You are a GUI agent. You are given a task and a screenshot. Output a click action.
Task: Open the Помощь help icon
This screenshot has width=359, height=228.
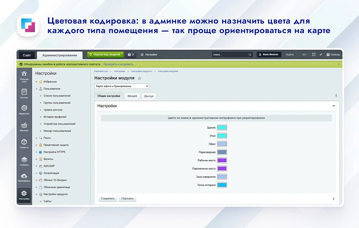click(334, 55)
